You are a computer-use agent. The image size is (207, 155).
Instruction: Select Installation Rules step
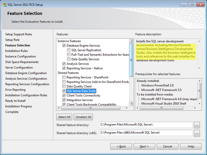(16, 51)
